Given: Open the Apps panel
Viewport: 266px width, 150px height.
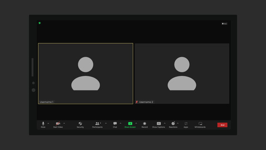Looking at the screenshot, I should [186, 125].
